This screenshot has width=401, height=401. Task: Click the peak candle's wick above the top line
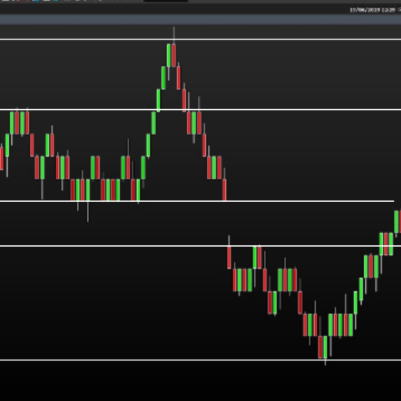coord(174,33)
